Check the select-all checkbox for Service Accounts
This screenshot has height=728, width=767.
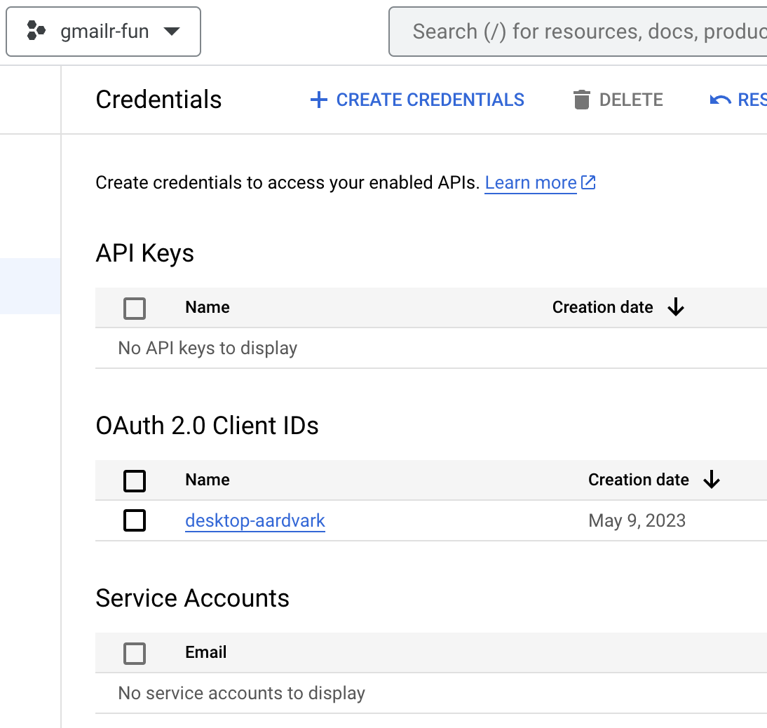[x=135, y=653]
